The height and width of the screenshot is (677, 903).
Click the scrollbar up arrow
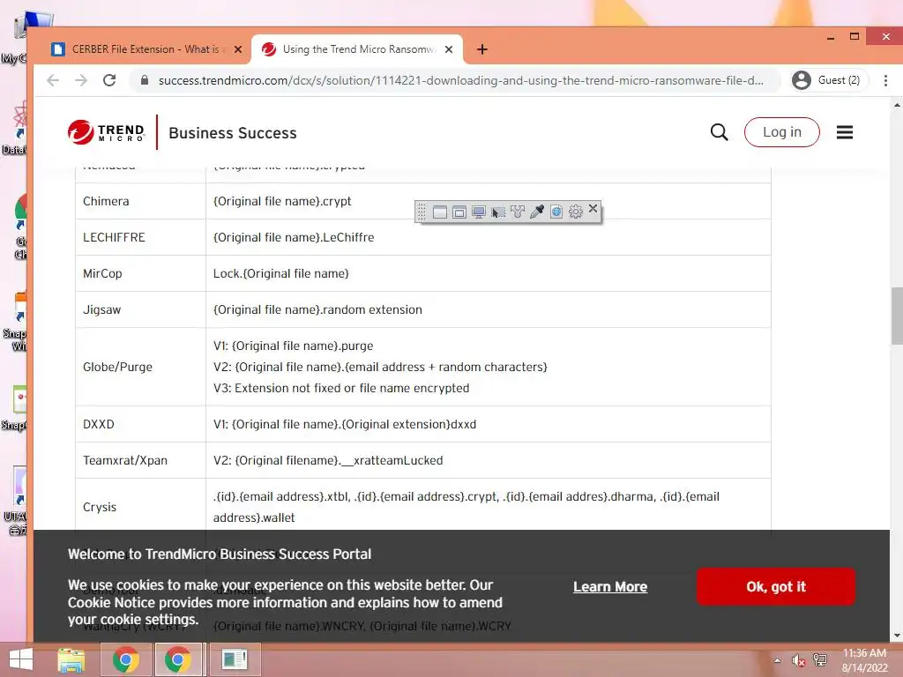[x=897, y=106]
